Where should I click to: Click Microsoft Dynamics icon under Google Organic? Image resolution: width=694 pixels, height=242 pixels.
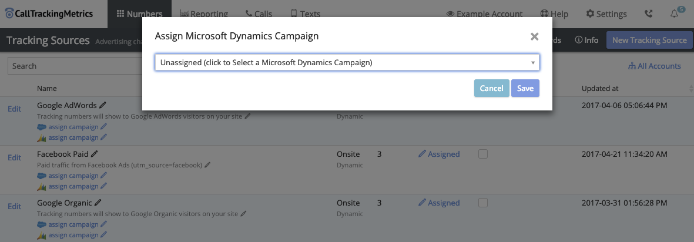click(x=41, y=235)
